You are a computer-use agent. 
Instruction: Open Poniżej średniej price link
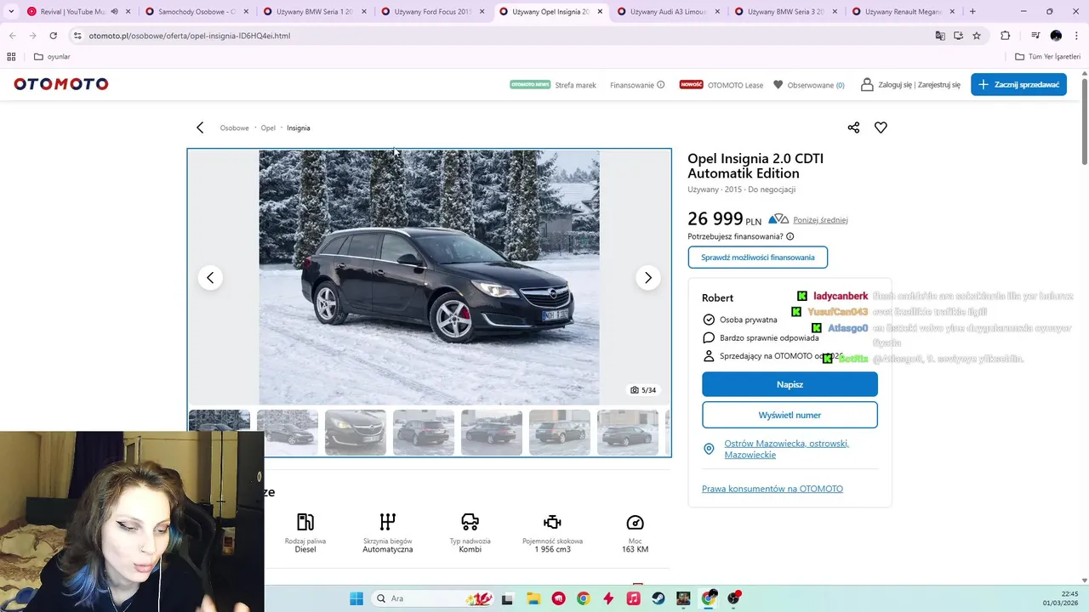click(x=820, y=220)
